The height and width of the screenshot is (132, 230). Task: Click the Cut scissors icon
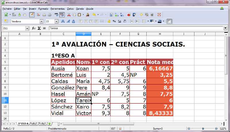pos(69,15)
